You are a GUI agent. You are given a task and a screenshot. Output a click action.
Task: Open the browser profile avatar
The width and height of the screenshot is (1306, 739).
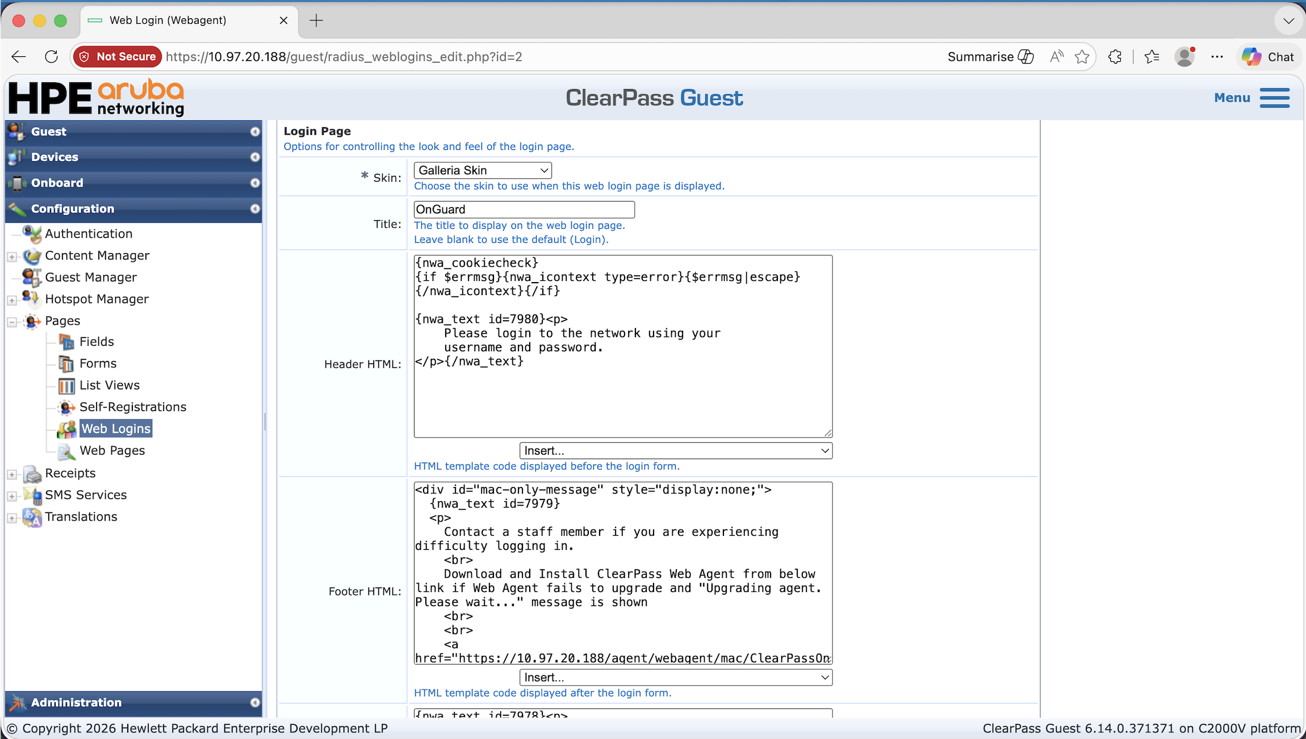tap(1185, 57)
